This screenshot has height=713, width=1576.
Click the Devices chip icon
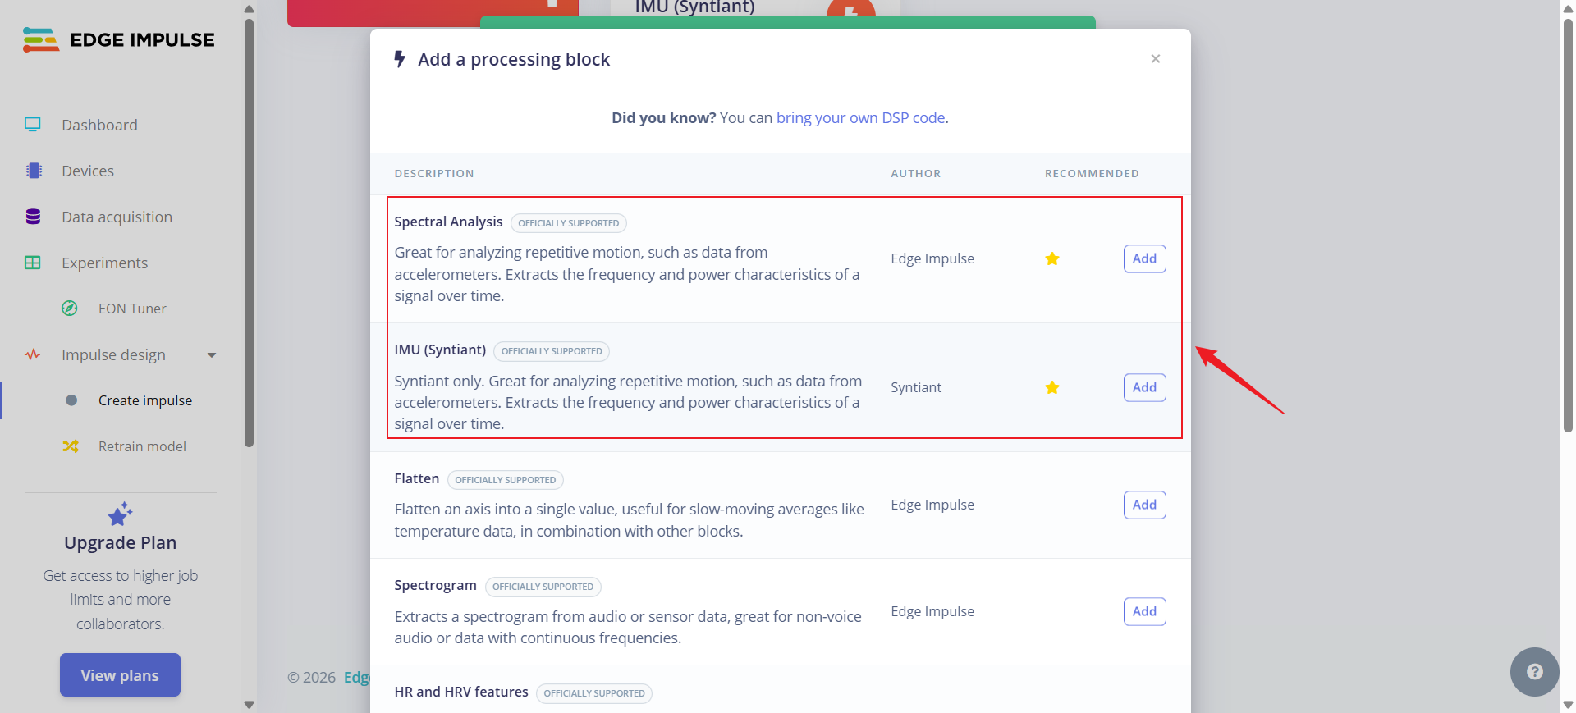pos(34,171)
